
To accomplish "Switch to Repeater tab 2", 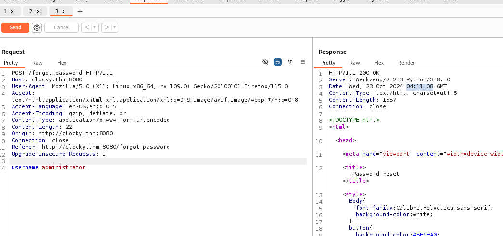I will (31, 11).
